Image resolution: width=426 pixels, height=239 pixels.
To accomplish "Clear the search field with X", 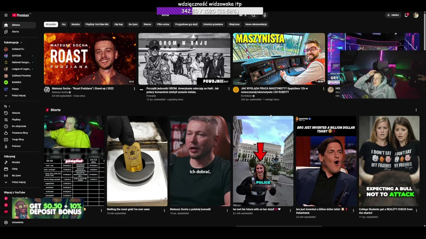I will pos(246,15).
